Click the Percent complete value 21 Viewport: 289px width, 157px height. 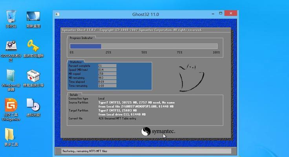tap(107, 66)
